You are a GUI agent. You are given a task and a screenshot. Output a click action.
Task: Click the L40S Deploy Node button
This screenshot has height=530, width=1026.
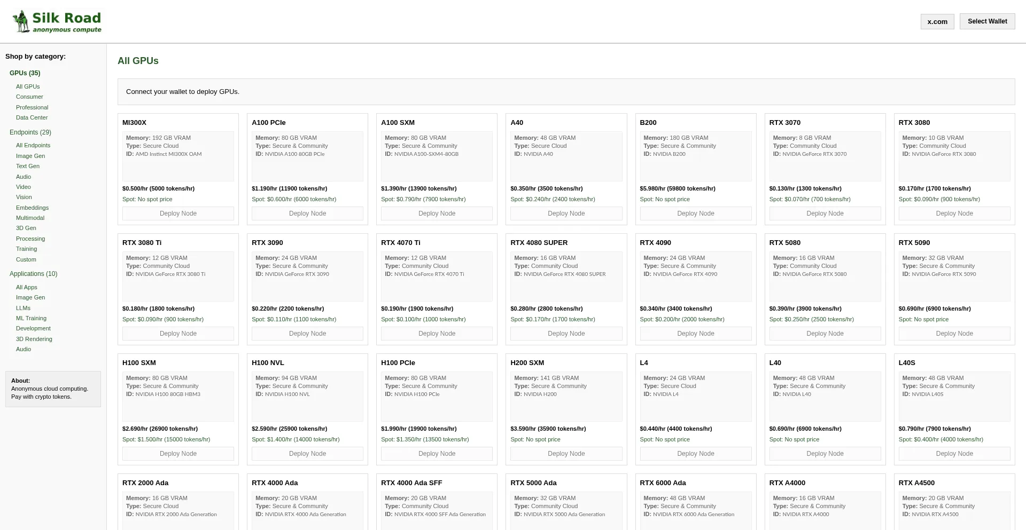coord(954,454)
